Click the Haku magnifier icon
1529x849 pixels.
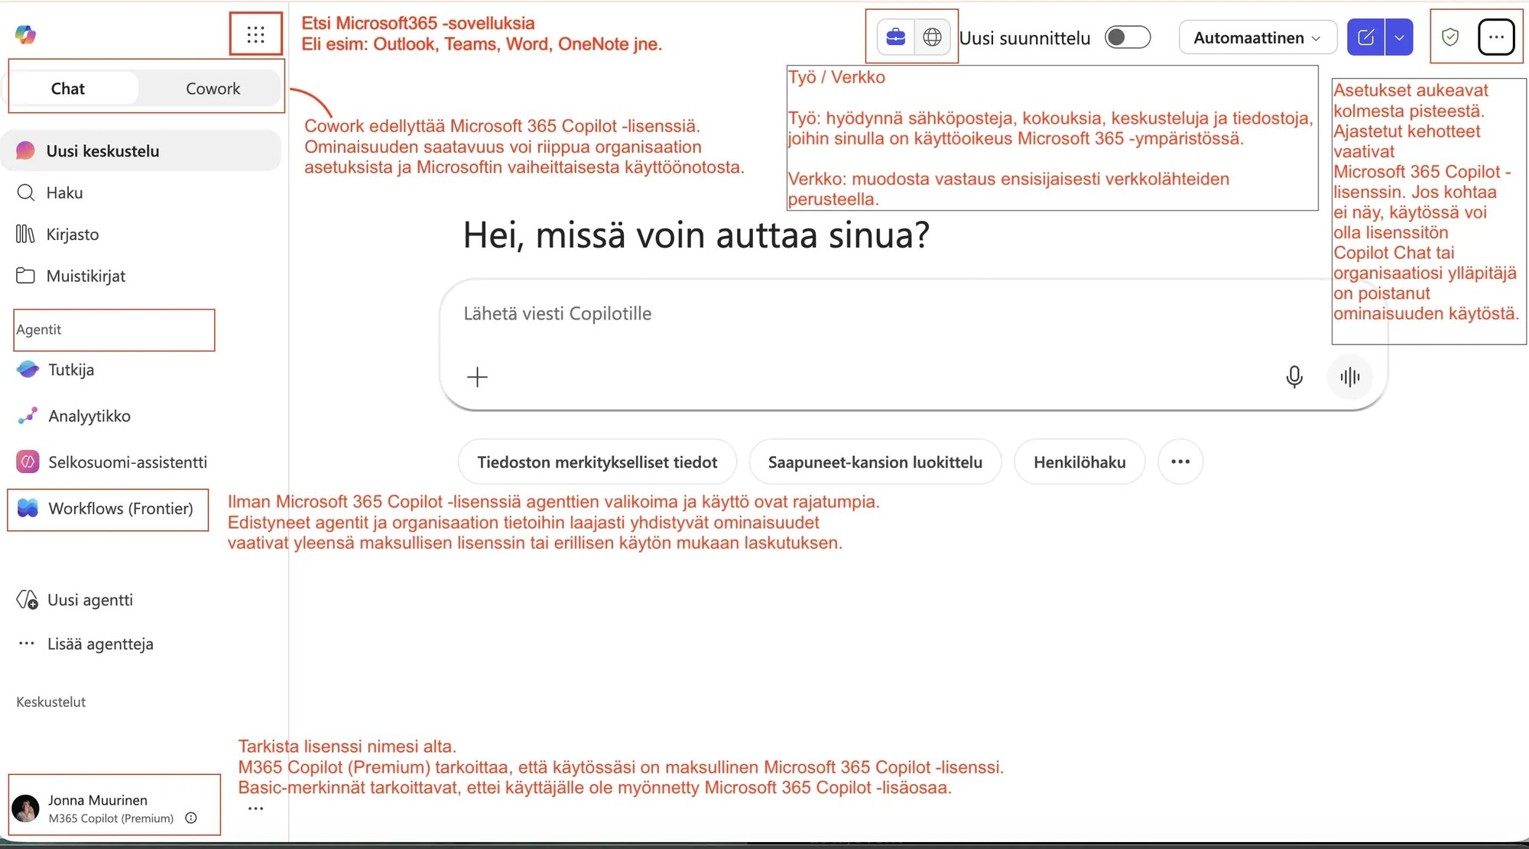click(x=26, y=193)
